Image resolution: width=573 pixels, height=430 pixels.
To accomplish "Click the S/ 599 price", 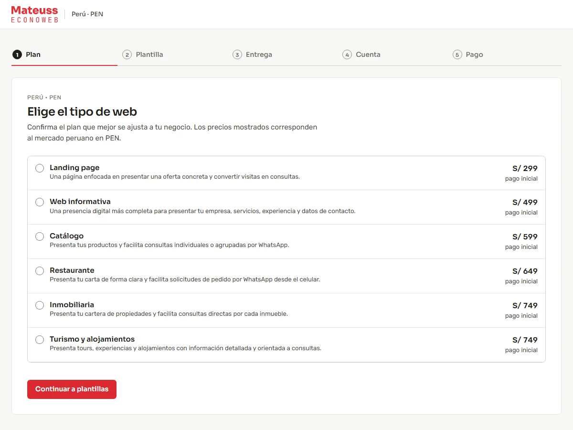I will point(525,236).
